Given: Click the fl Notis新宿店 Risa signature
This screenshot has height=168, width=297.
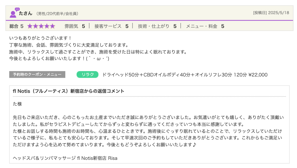Looking at the screenshot, I should pyautogui.click(x=65, y=158).
